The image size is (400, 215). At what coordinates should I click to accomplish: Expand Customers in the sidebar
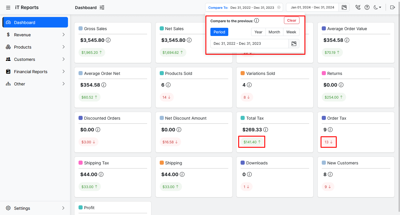click(35, 59)
